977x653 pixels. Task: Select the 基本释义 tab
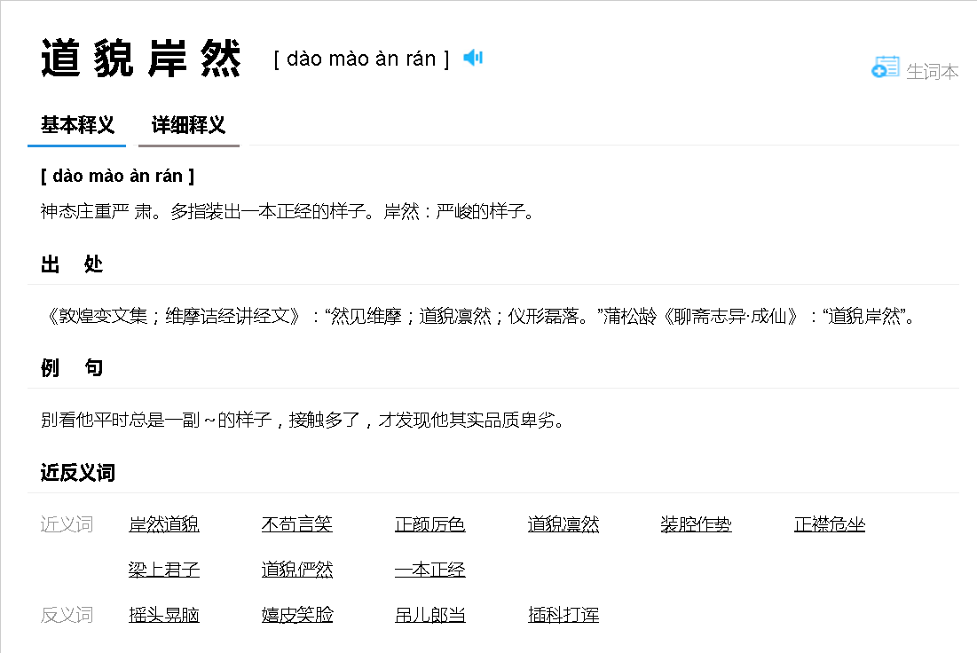tap(76, 125)
